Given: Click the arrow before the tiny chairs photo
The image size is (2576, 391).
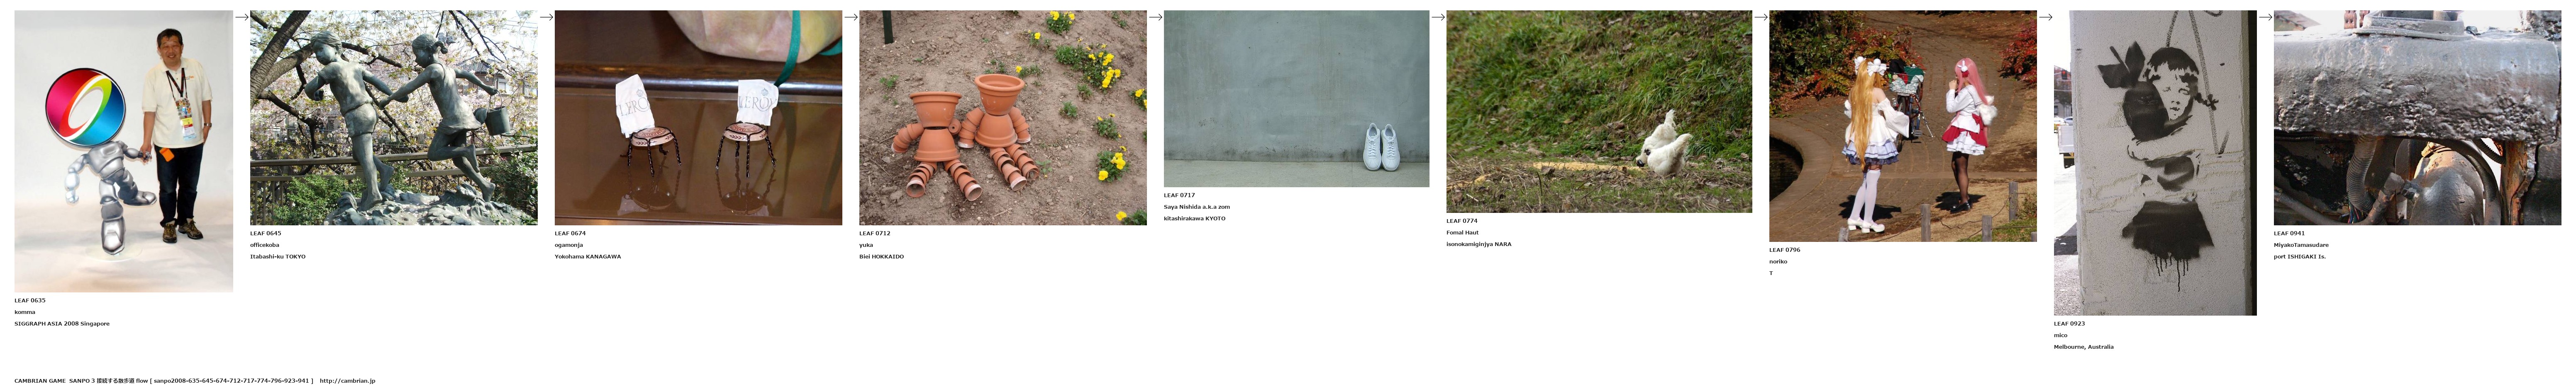Looking at the screenshot, I should coord(546,17).
